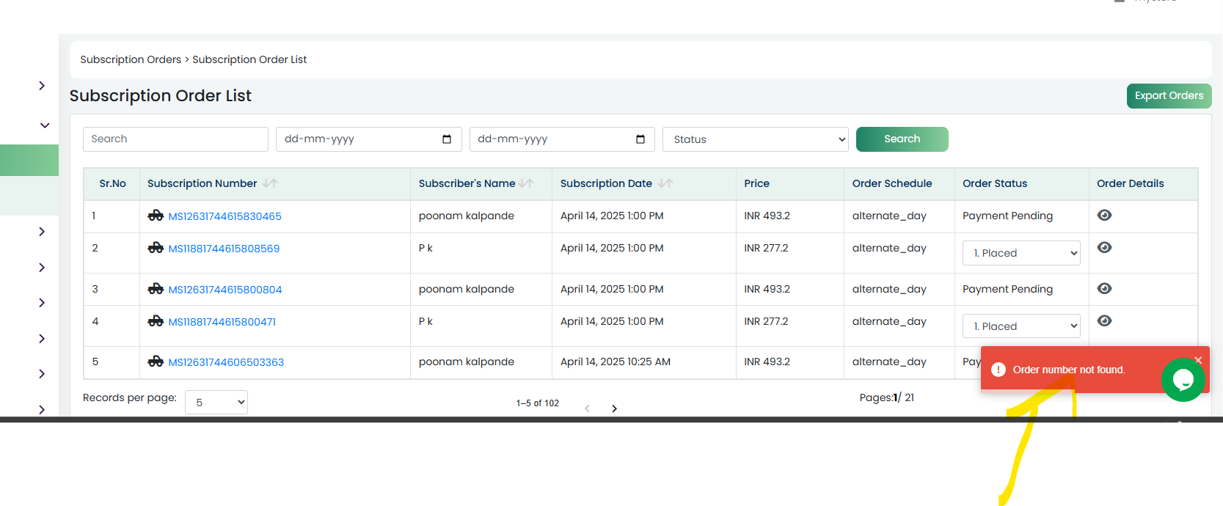The height and width of the screenshot is (506, 1223).
Task: Click Order Schedule column header
Action: click(891, 183)
